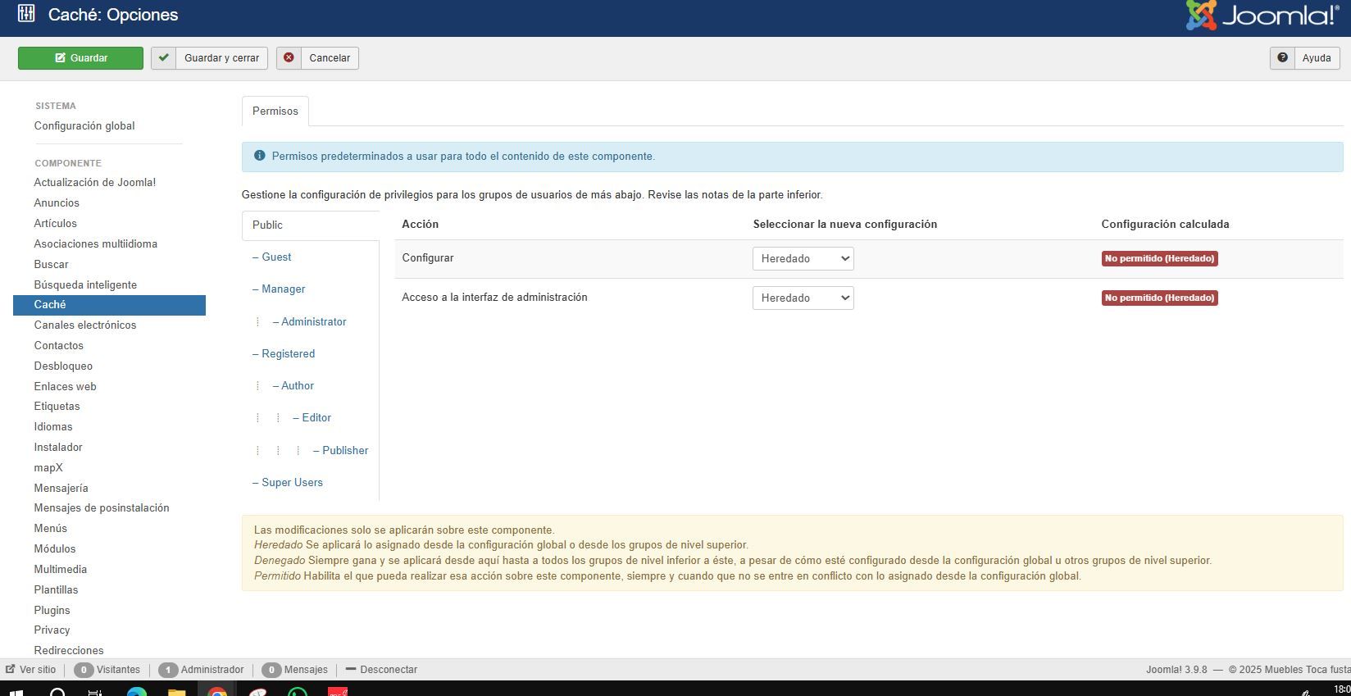
Task: Open the Configurar permission dropdown
Action: pyautogui.click(x=803, y=259)
